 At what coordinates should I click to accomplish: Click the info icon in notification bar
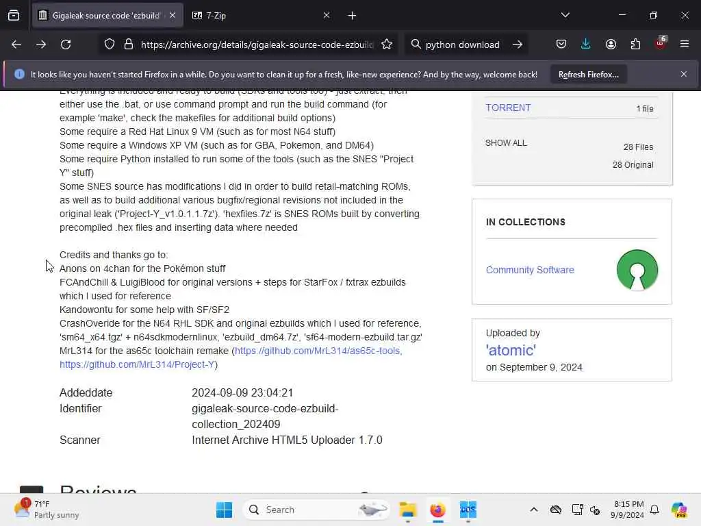[19, 74]
